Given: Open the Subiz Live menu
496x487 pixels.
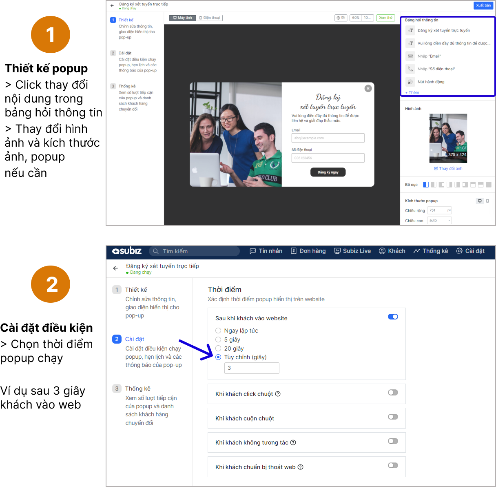Looking at the screenshot, I should click(x=352, y=251).
